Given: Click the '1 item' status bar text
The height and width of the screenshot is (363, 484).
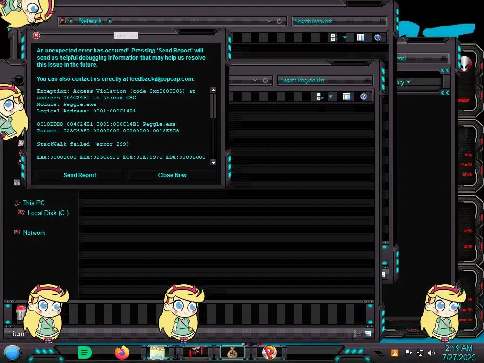Looking at the screenshot, I should [x=16, y=334].
